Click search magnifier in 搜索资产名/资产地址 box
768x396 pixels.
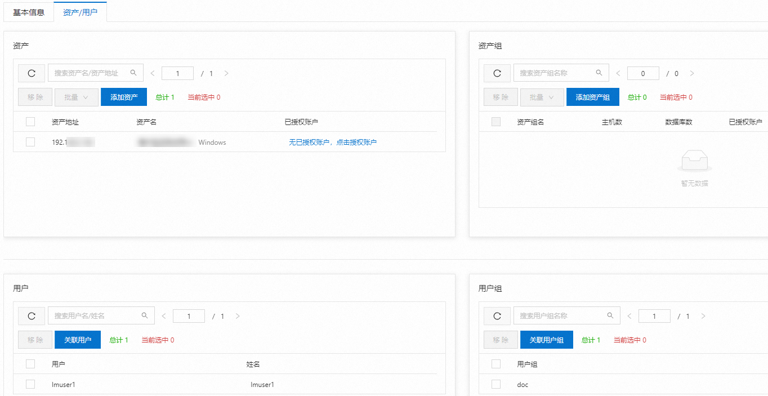pos(133,73)
